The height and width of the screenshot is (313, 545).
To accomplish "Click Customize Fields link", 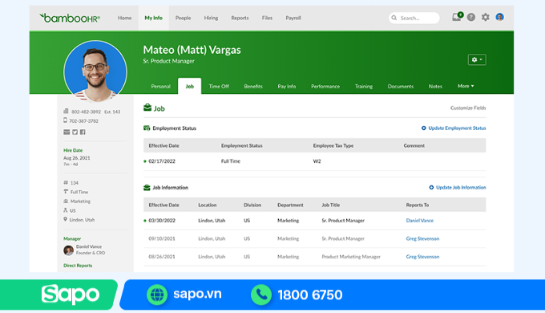I will [468, 108].
